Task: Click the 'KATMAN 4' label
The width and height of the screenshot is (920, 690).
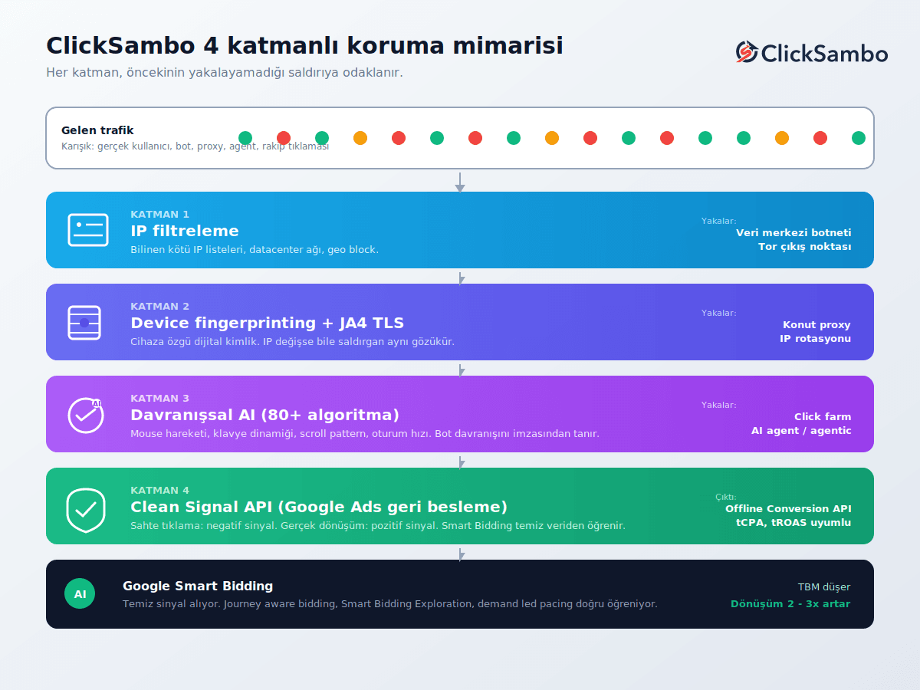Action: 159,491
